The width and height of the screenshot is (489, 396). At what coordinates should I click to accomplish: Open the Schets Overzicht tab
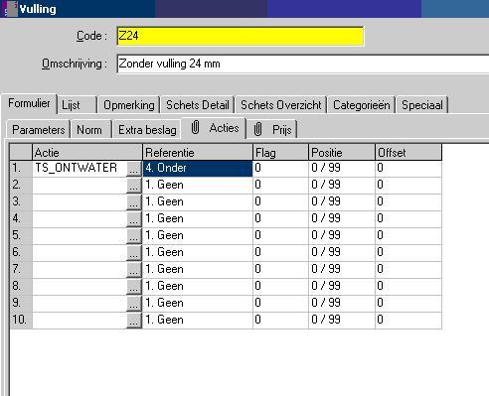[281, 105]
